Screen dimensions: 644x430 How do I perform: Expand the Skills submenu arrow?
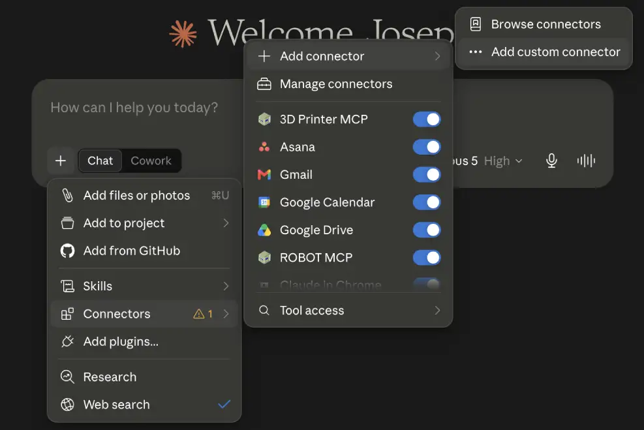(x=226, y=286)
